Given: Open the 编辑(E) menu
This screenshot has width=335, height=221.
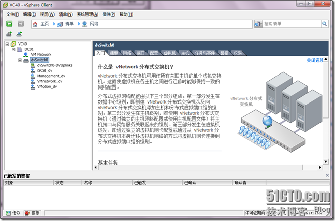Looking at the screenshot, I should click(x=30, y=14).
